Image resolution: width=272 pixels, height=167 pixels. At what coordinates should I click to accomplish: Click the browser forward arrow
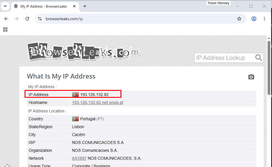[17, 19]
